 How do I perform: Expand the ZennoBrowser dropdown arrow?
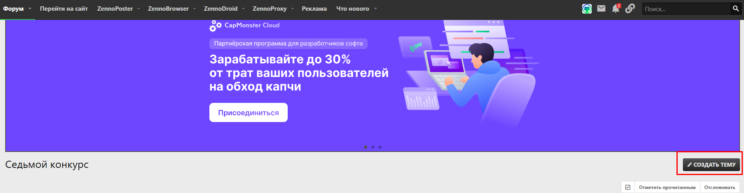(195, 9)
